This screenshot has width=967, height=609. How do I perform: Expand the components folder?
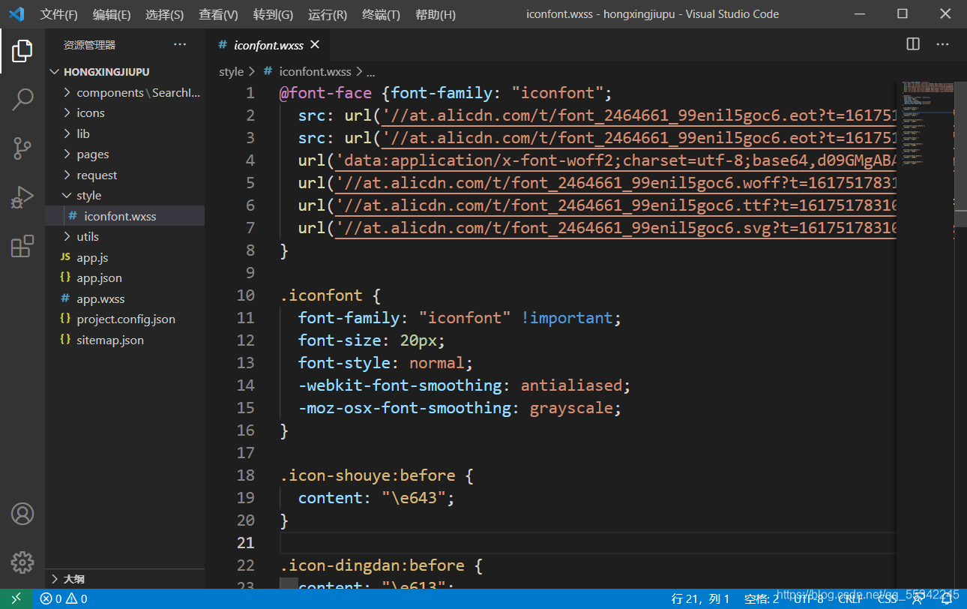pos(124,93)
